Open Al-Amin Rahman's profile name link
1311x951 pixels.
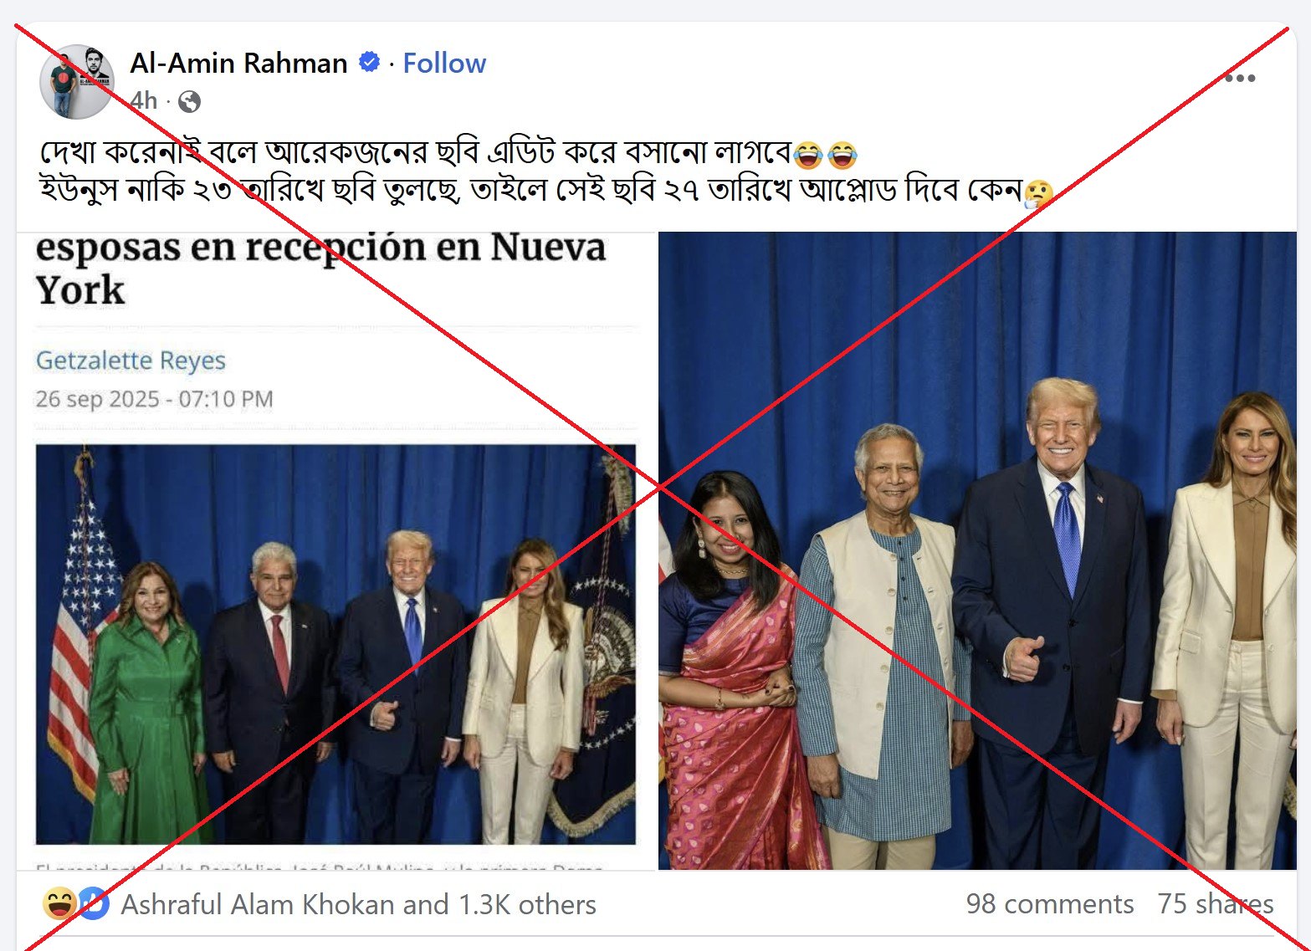point(238,63)
